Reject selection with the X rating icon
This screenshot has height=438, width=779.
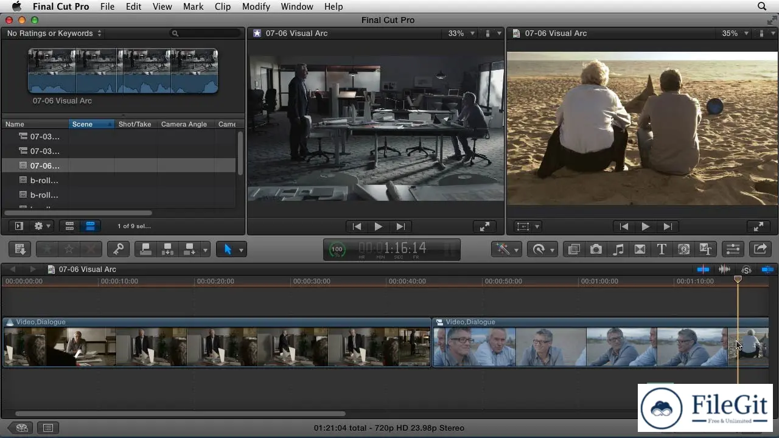coord(91,249)
